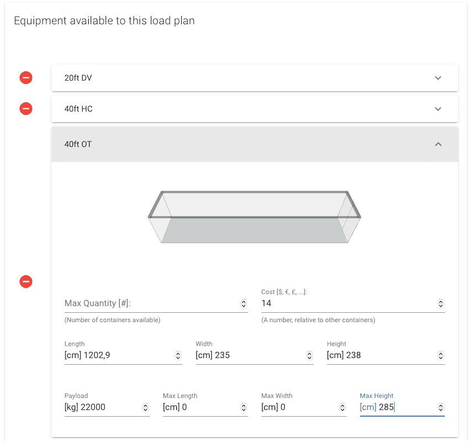The width and height of the screenshot is (472, 441).
Task: Collapse the 40ft OT equipment panel
Action: point(438,144)
